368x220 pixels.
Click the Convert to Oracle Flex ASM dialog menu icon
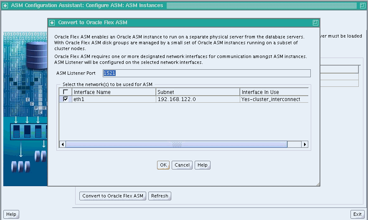[x=52, y=23]
